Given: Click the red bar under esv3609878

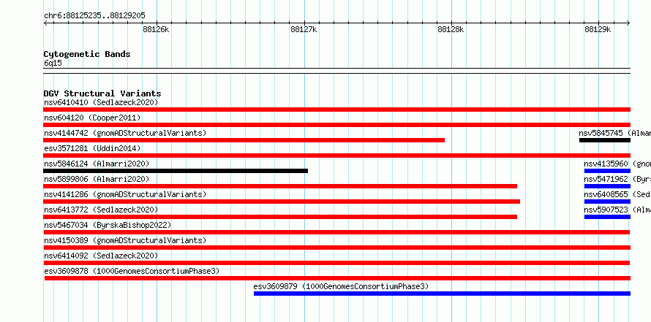Looking at the screenshot, I should pos(337,278).
